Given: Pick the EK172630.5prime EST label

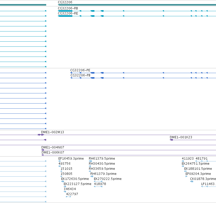Looking at the screenshot, I should [75, 179].
